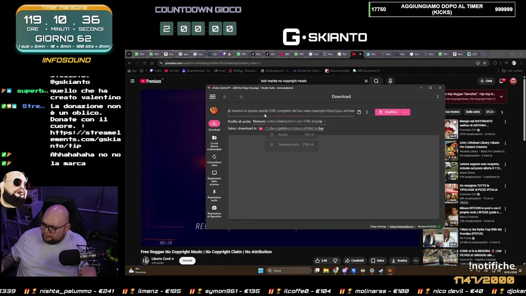This screenshot has height=296, width=526.
Task: Open the Profilo di uscita dropdown
Action: (289, 121)
